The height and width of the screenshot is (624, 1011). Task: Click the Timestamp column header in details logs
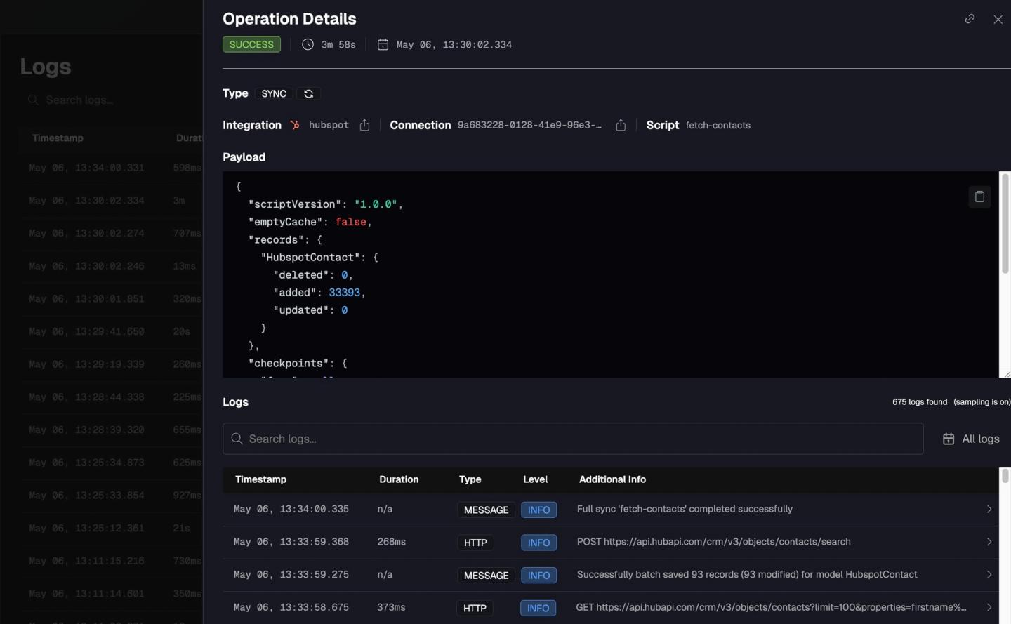[x=260, y=479]
